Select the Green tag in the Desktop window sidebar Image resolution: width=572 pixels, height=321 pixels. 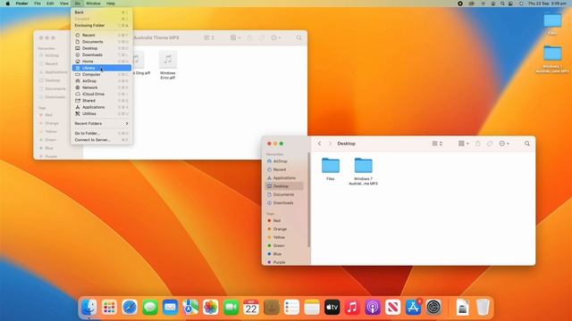(x=284, y=246)
